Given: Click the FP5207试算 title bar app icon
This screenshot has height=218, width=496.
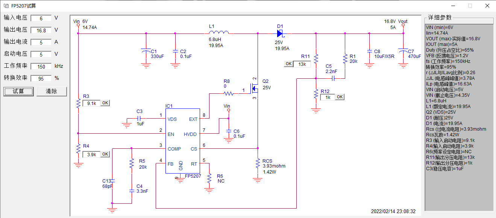Looking at the screenshot, I should pyautogui.click(x=6, y=6).
